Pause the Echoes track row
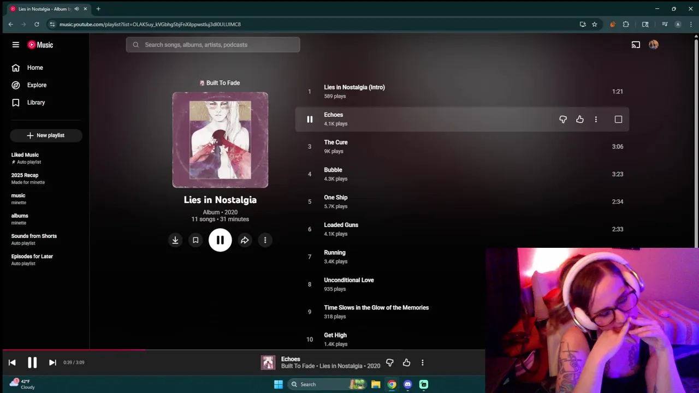The height and width of the screenshot is (393, 699). (310, 120)
